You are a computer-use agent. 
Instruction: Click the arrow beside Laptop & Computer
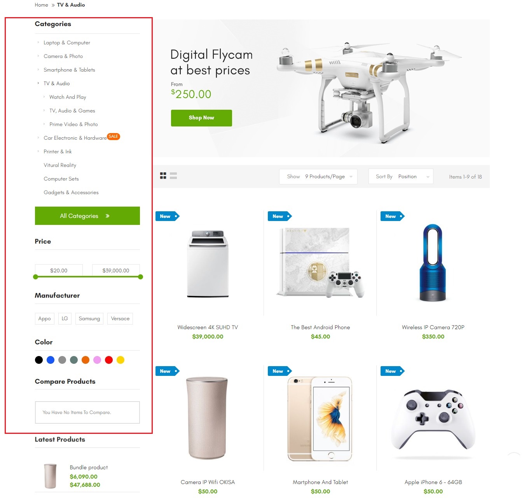click(38, 42)
